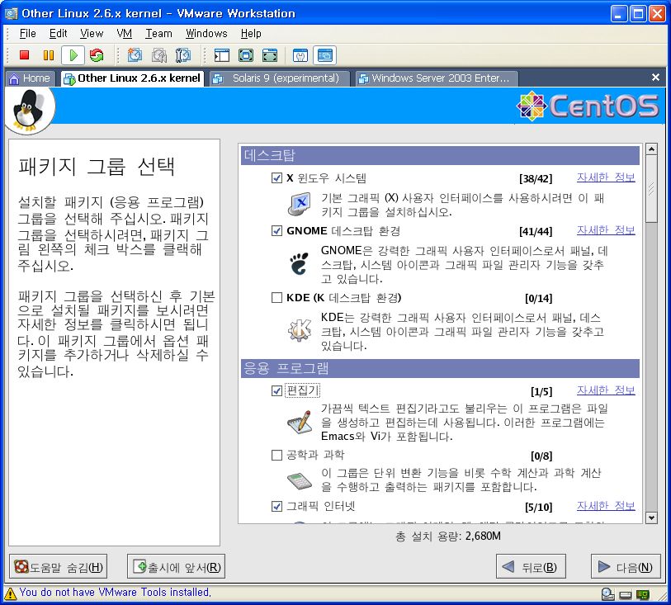The height and width of the screenshot is (605, 671).
Task: Enter full screen mode via toolbar icon
Action: coord(246,55)
